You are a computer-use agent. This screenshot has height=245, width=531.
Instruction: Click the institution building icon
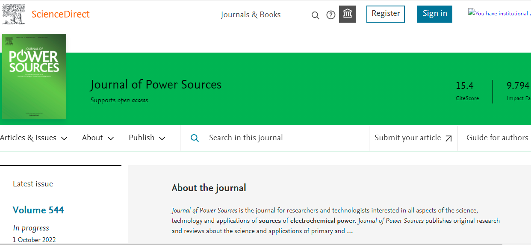click(347, 14)
